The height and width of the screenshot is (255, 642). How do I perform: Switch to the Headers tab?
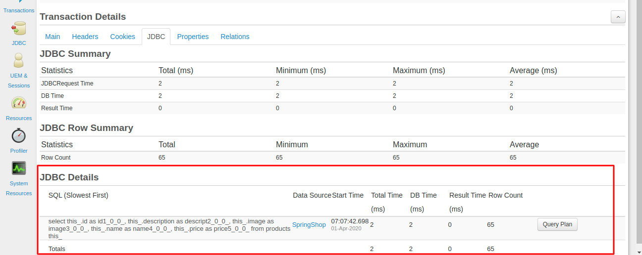(85, 37)
